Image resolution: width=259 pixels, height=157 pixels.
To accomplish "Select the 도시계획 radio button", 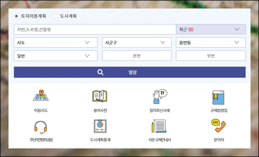I will coord(55,16).
